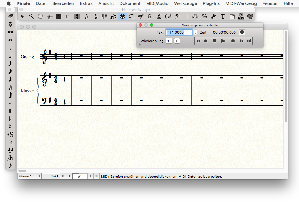Image resolution: width=299 pixels, height=202 pixels.
Task: Open the MIDI/Audio menu
Action: point(157,3)
